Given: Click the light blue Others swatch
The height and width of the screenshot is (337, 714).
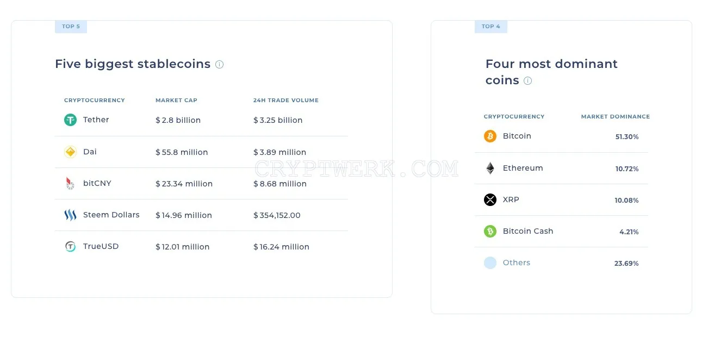Looking at the screenshot, I should click(490, 263).
